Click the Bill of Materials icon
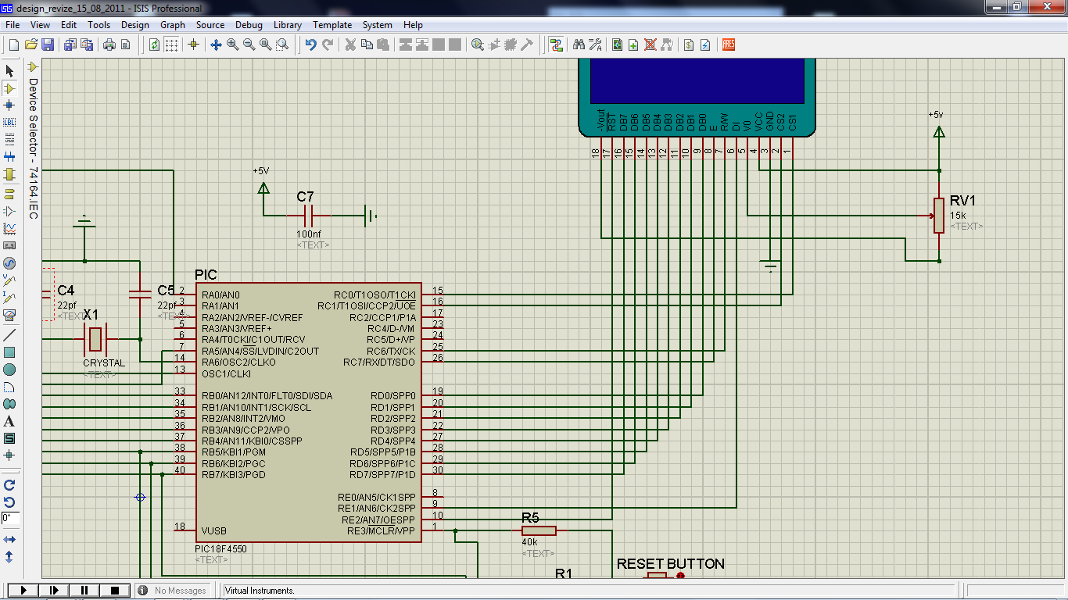 pos(689,45)
